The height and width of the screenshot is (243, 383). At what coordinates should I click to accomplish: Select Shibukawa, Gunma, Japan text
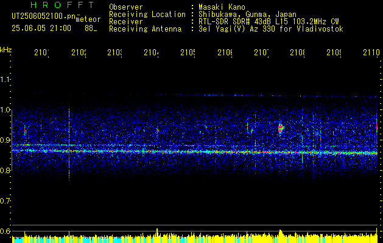click(x=247, y=15)
